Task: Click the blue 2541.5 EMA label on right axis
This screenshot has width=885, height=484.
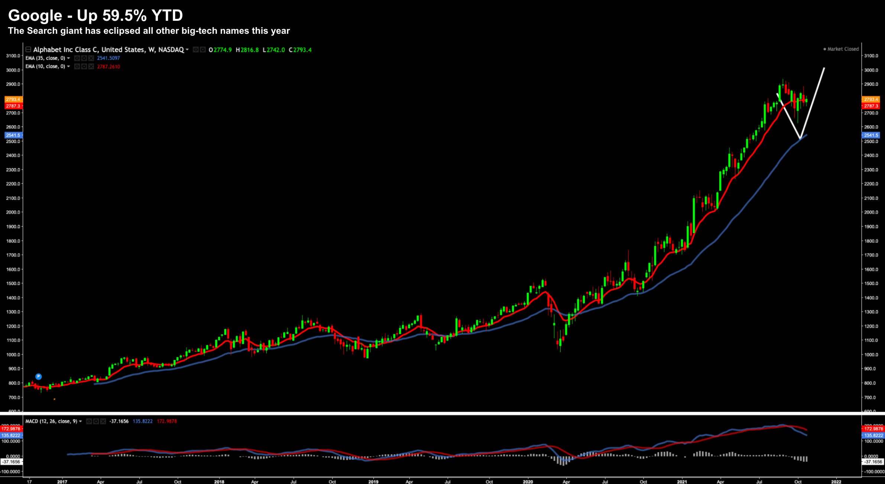Action: pos(871,135)
